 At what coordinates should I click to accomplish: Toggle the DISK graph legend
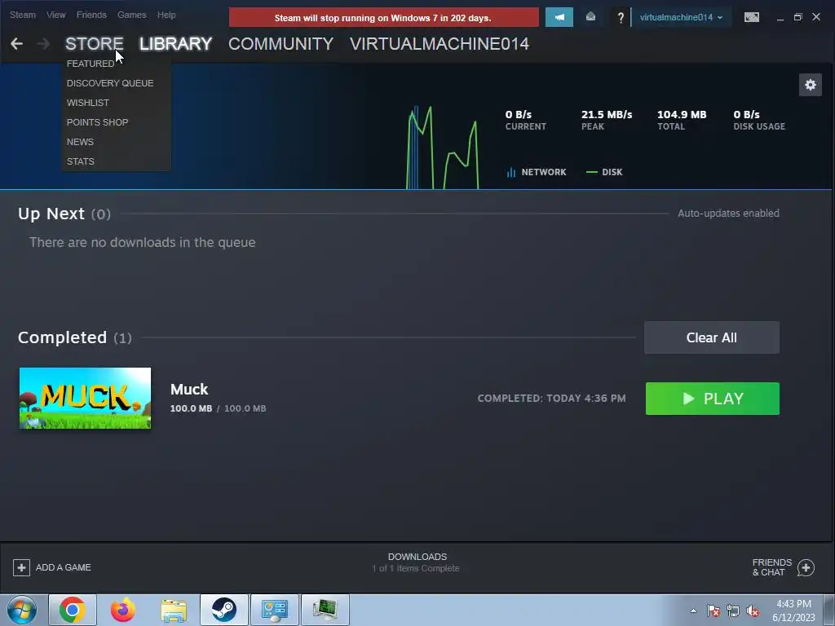tap(604, 172)
